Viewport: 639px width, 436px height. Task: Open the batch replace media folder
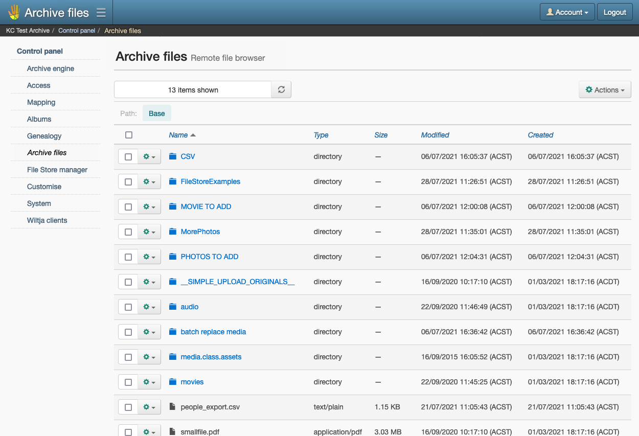coord(213,332)
